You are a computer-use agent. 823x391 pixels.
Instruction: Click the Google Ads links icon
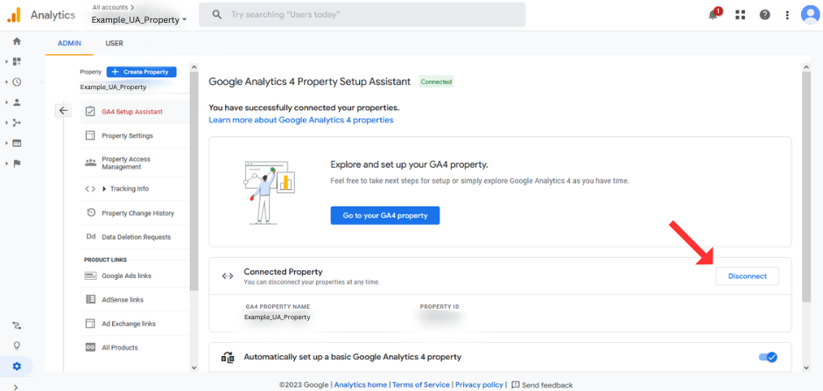[x=90, y=276]
